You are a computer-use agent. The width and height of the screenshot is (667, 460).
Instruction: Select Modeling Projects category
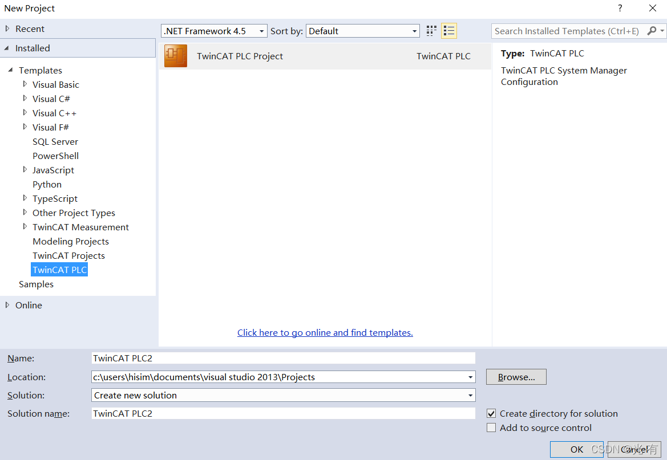pos(71,241)
